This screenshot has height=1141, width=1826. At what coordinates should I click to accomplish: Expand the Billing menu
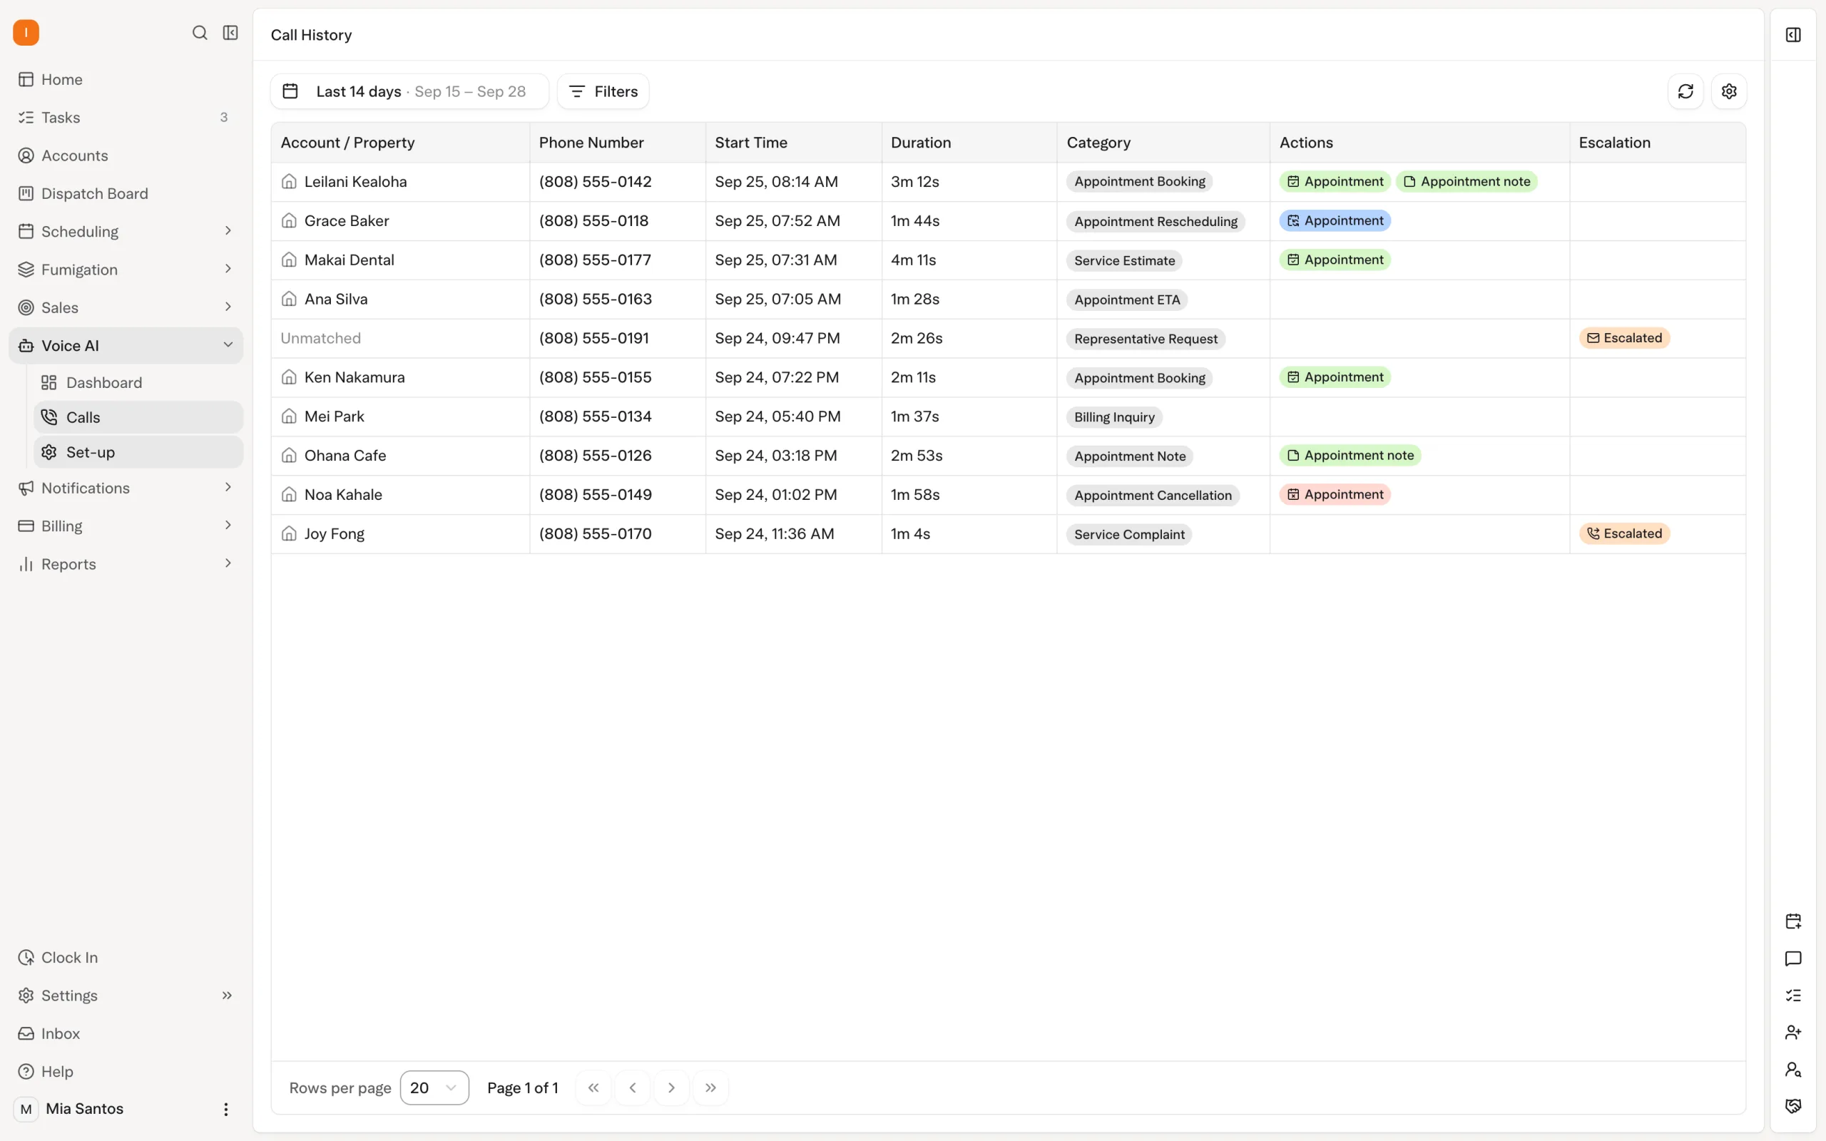coord(126,526)
